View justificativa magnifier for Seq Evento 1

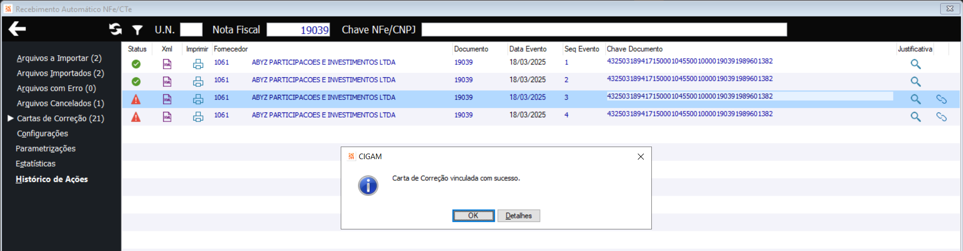pos(916,64)
